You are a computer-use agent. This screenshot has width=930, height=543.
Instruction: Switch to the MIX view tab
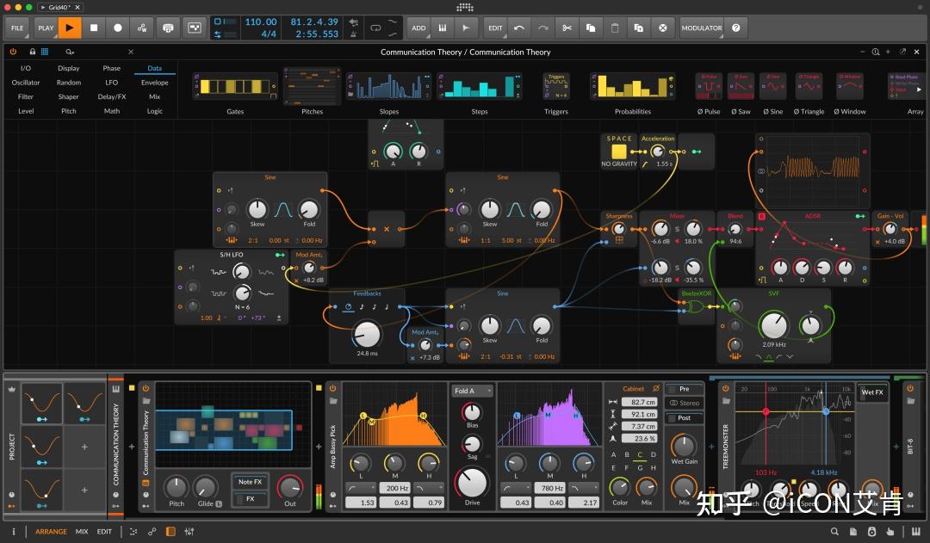(x=82, y=532)
